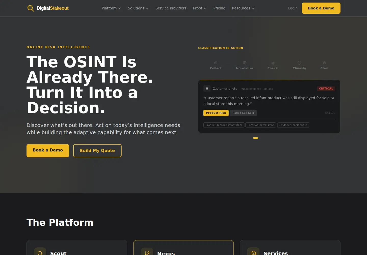The image size is (367, 255).
Task: Click the Evidence: shelf photo chip
Action: (293, 125)
